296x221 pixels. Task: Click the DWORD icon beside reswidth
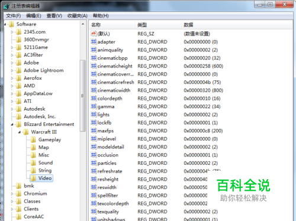(94, 187)
